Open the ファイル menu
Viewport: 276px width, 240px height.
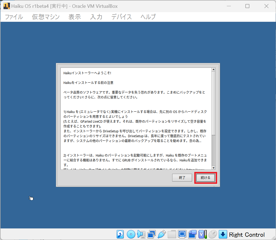click(x=14, y=17)
